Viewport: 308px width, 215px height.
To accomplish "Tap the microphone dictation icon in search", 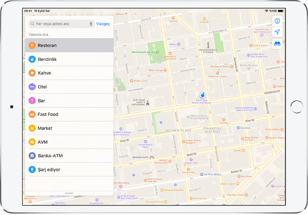I will click(x=91, y=24).
